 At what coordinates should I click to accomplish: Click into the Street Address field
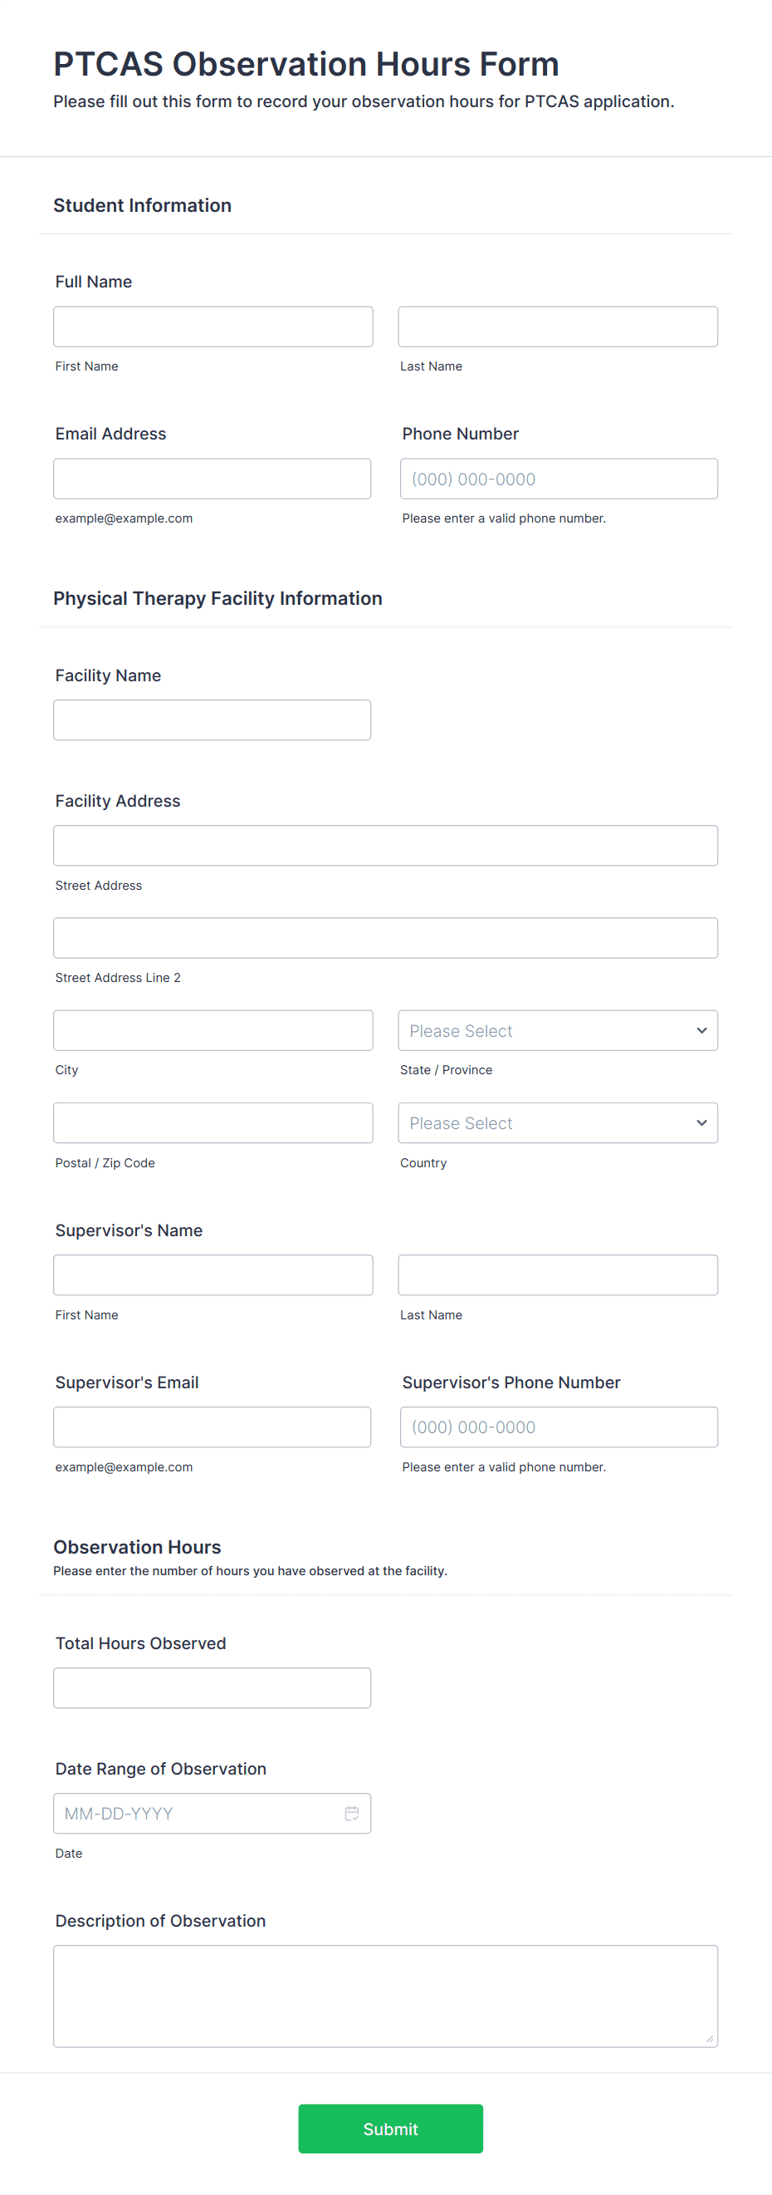pyautogui.click(x=385, y=844)
